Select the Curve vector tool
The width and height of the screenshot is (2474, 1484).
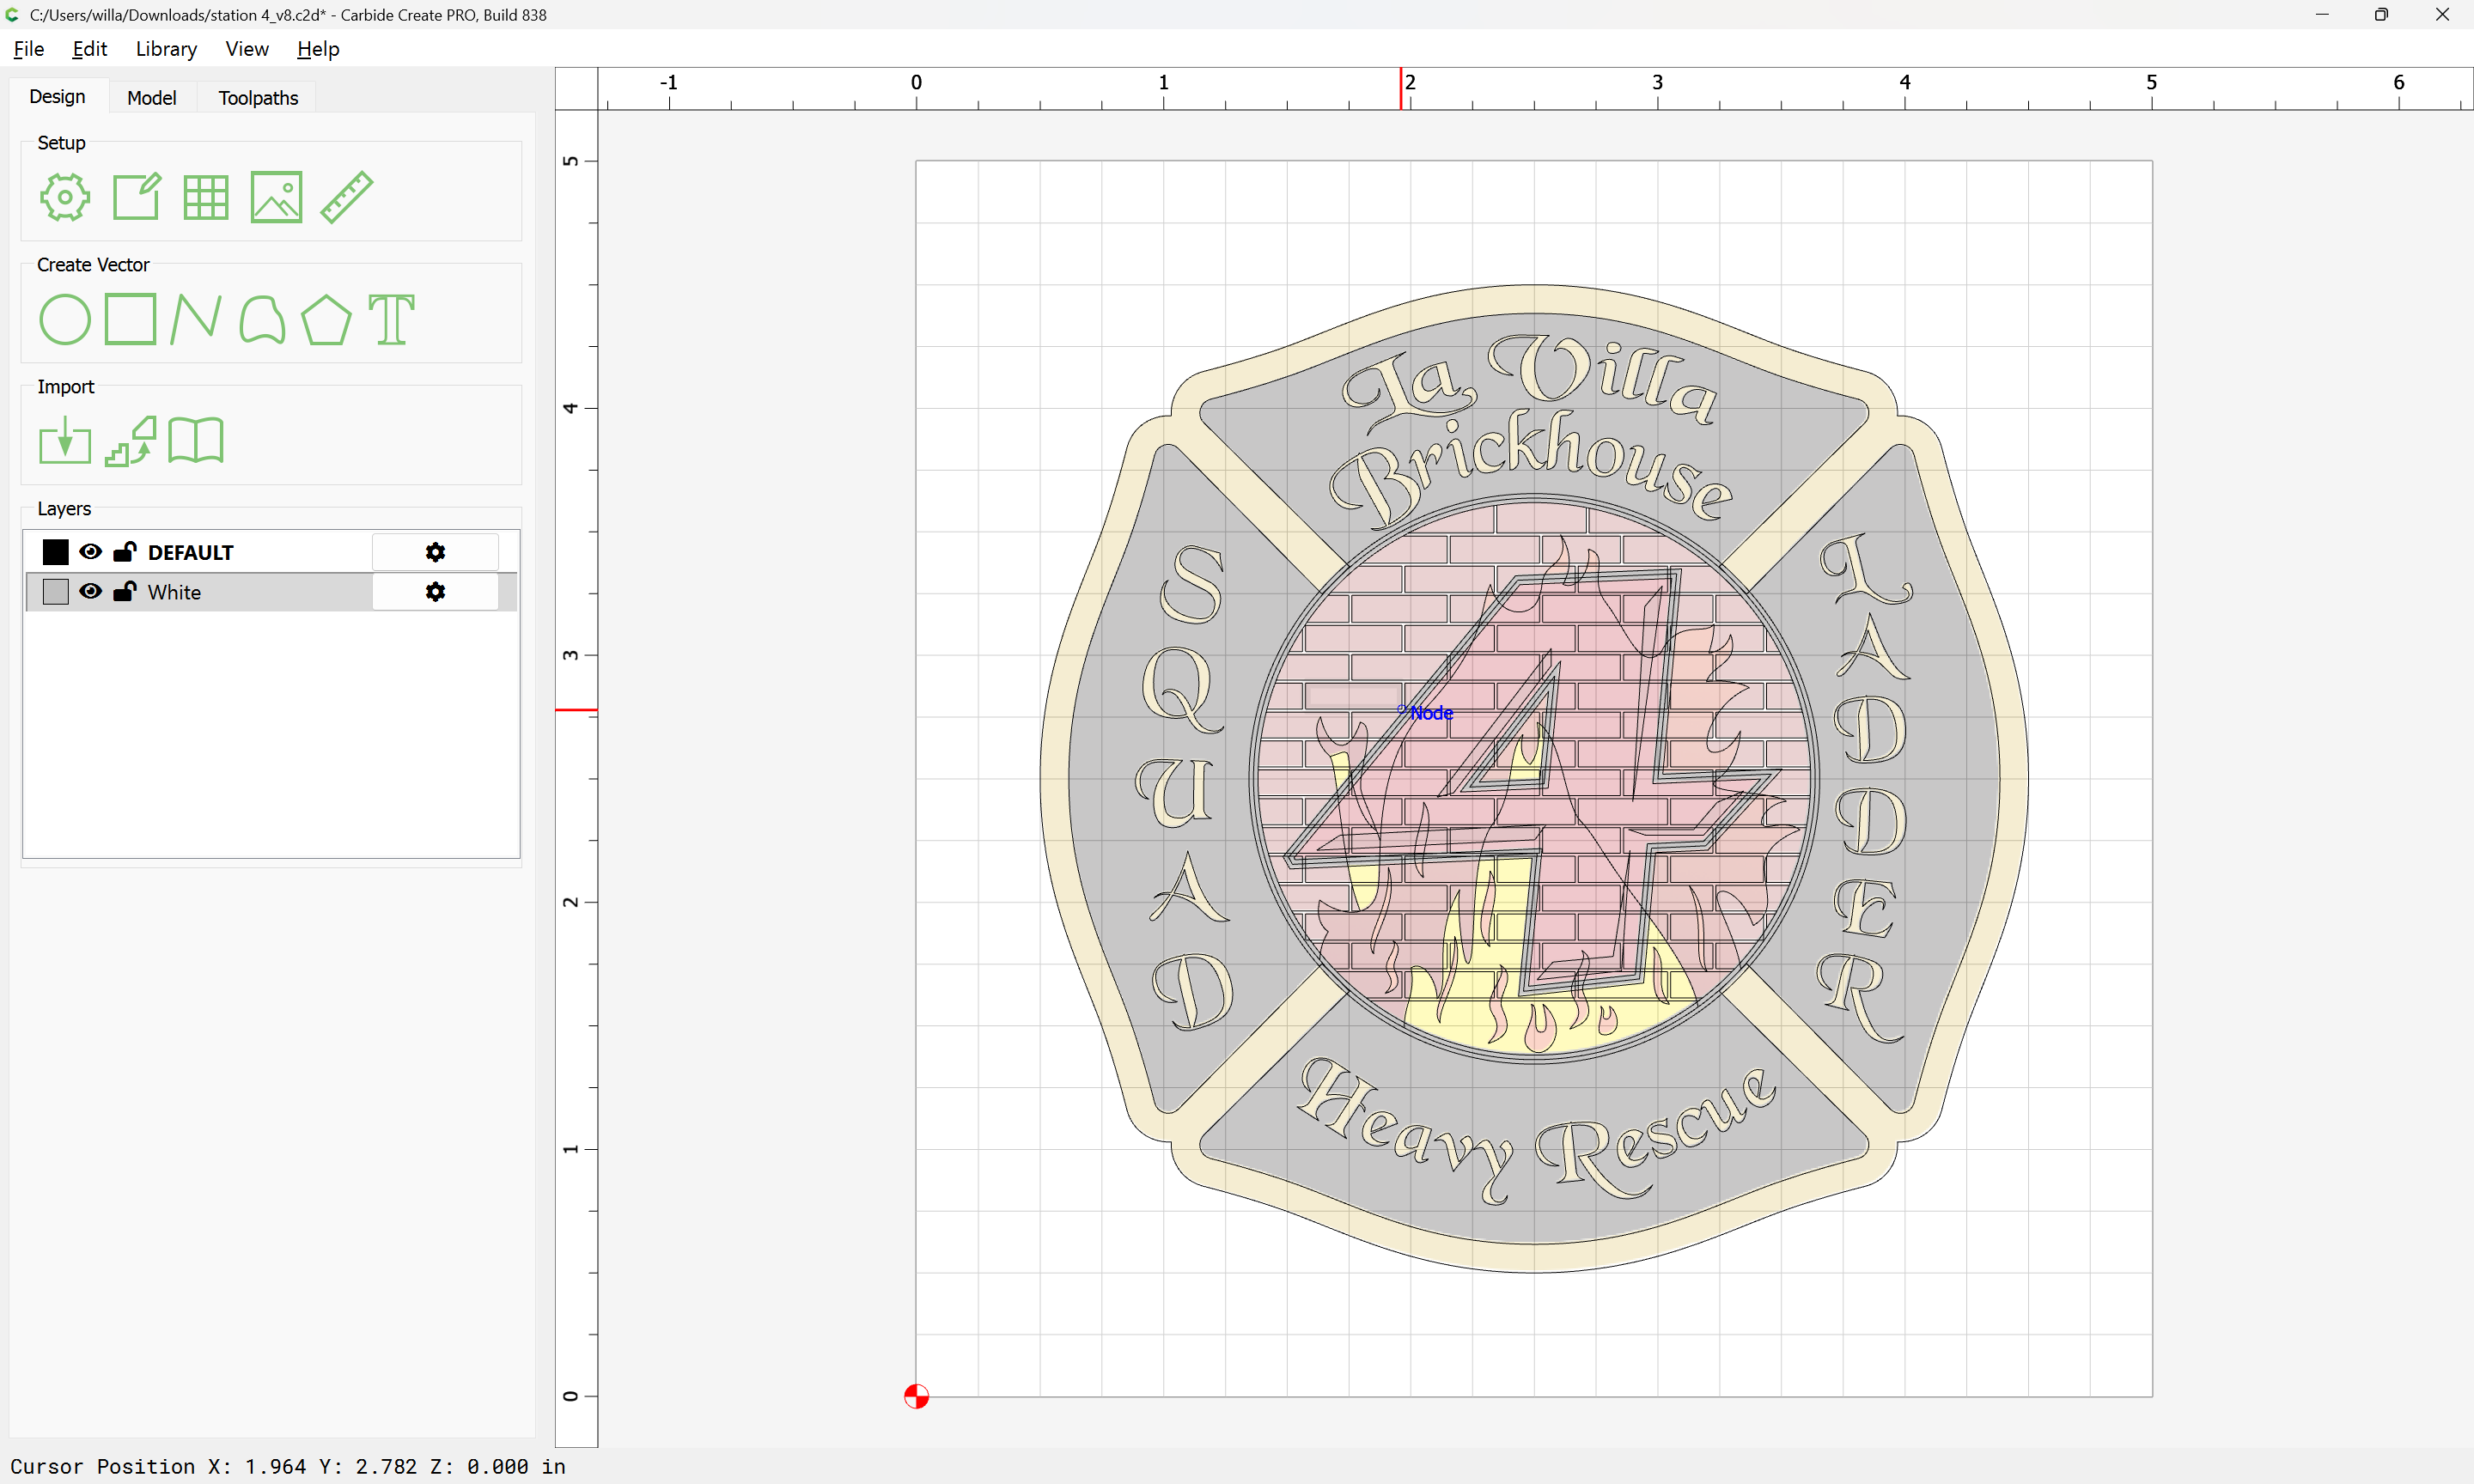coord(262,320)
